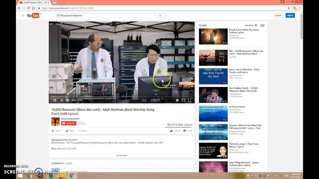Go to YouTube home via logo
The height and width of the screenshot is (179, 319).
tap(34, 15)
